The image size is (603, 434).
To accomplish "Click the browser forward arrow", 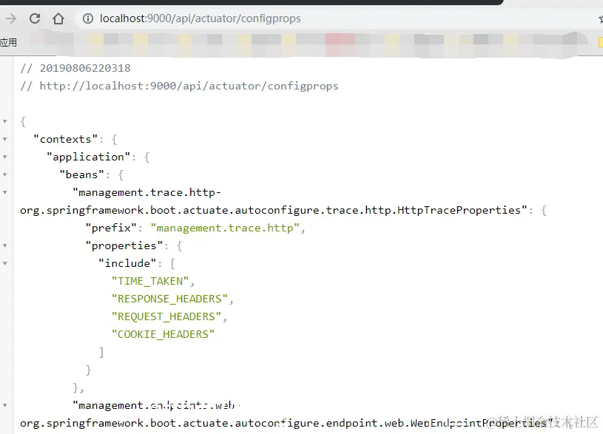I will (11, 18).
